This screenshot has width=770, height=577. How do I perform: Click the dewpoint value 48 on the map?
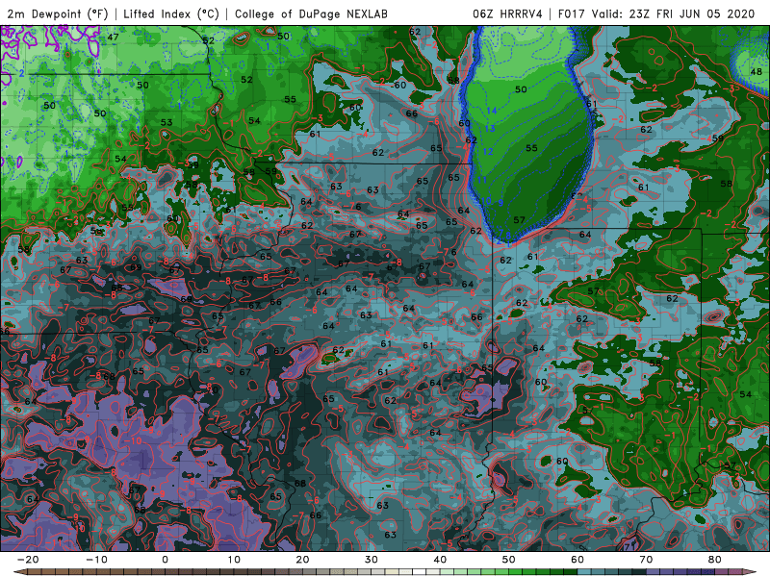pyautogui.click(x=757, y=71)
